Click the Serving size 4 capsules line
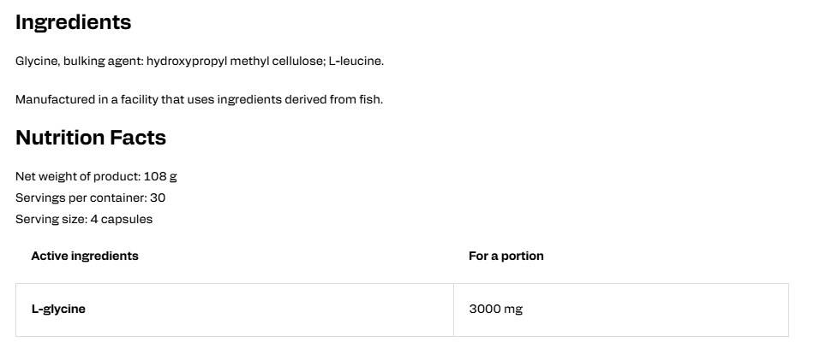 tap(84, 219)
